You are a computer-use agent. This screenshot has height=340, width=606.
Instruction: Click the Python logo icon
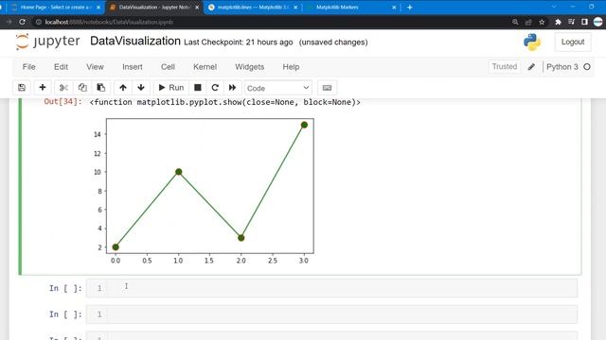click(532, 42)
